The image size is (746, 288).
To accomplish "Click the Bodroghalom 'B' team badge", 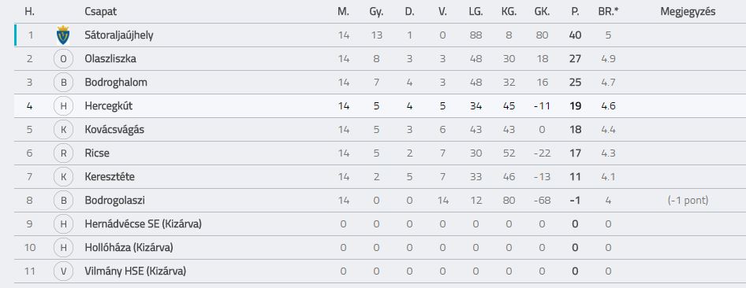I will tap(63, 83).
